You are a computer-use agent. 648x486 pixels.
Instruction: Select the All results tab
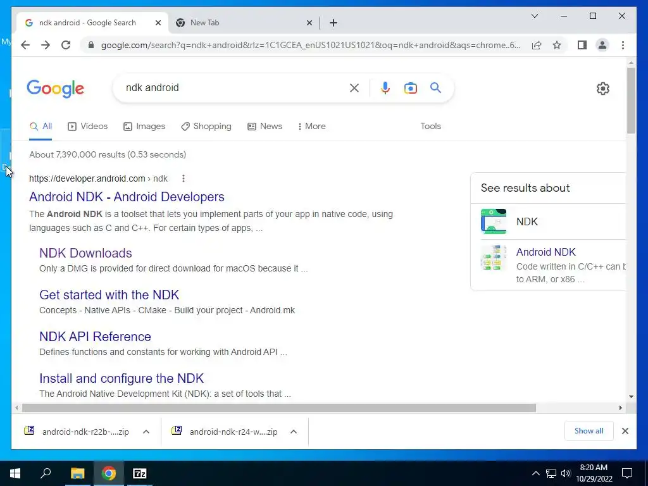pyautogui.click(x=40, y=126)
